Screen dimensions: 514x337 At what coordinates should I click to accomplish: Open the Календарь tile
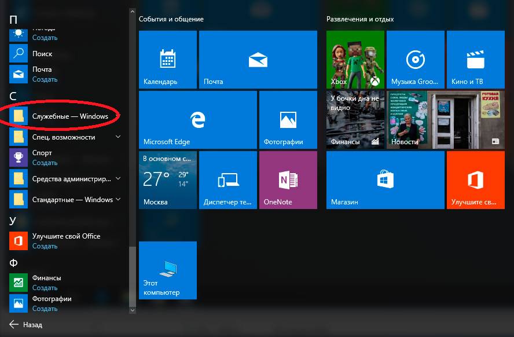click(x=168, y=59)
